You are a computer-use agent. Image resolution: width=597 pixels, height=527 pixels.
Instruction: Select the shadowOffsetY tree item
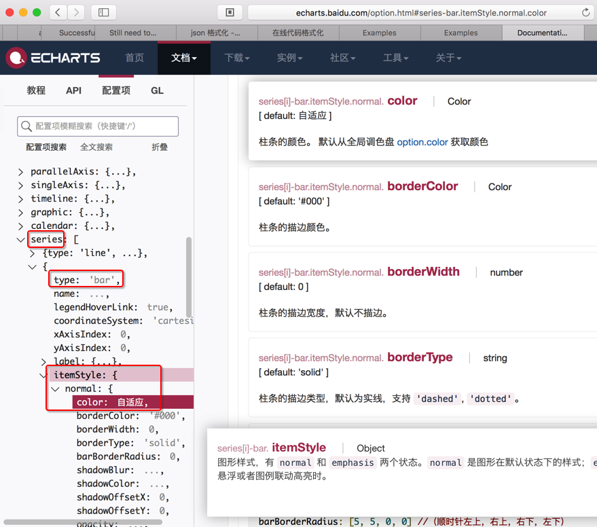[x=123, y=511]
